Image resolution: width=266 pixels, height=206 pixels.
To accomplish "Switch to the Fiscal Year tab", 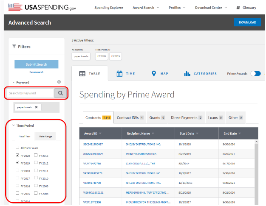I will (x=24, y=136).
